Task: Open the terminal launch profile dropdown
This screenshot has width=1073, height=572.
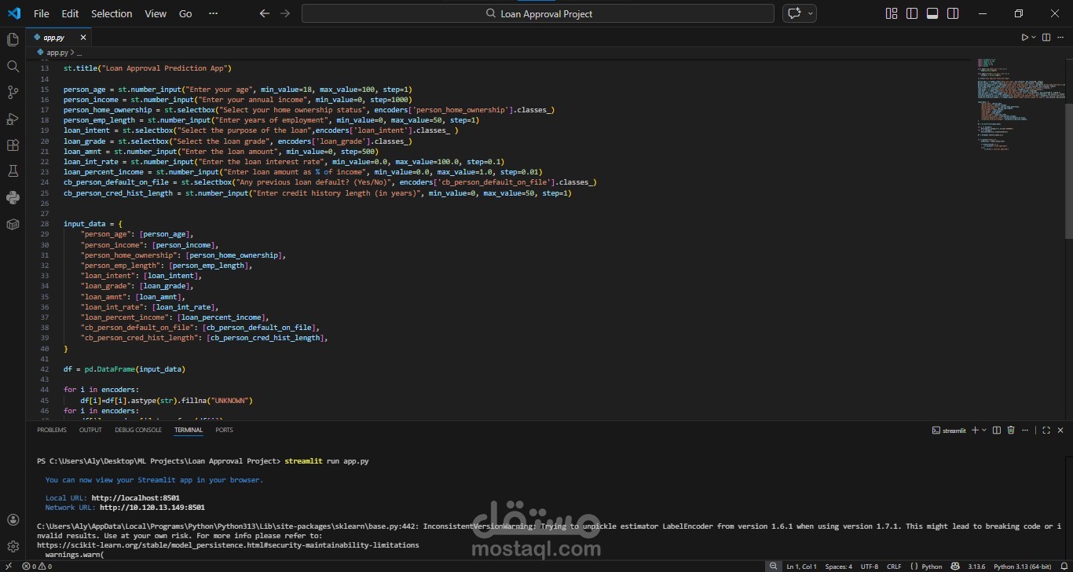Action: 985,430
